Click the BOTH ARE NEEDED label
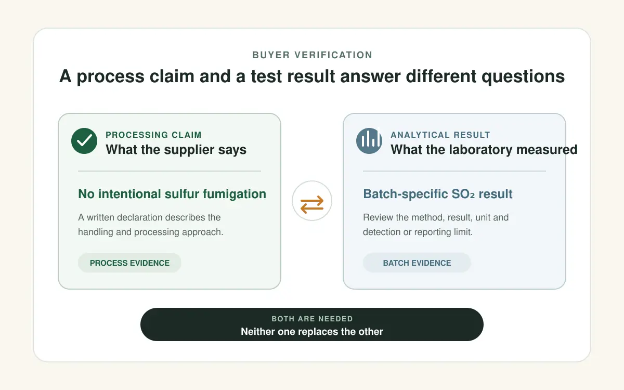 (x=312, y=319)
